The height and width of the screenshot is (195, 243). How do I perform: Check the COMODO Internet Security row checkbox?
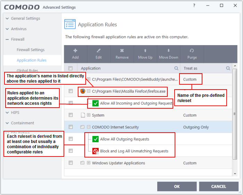click(x=71, y=127)
